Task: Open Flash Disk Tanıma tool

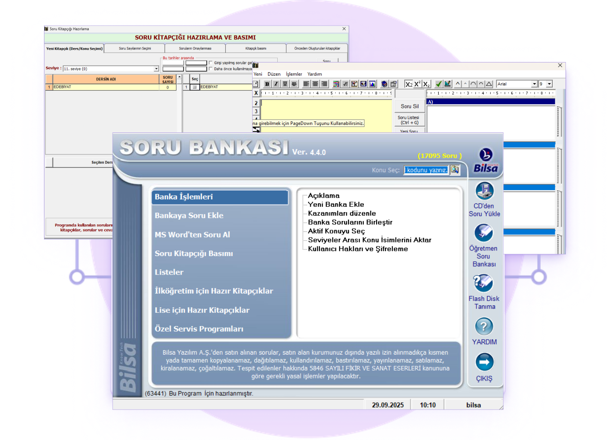Action: pos(484,283)
